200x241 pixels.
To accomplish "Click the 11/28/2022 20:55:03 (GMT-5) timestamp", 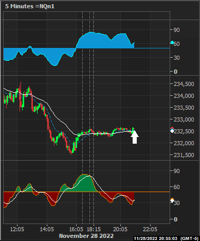I will 166,238.
